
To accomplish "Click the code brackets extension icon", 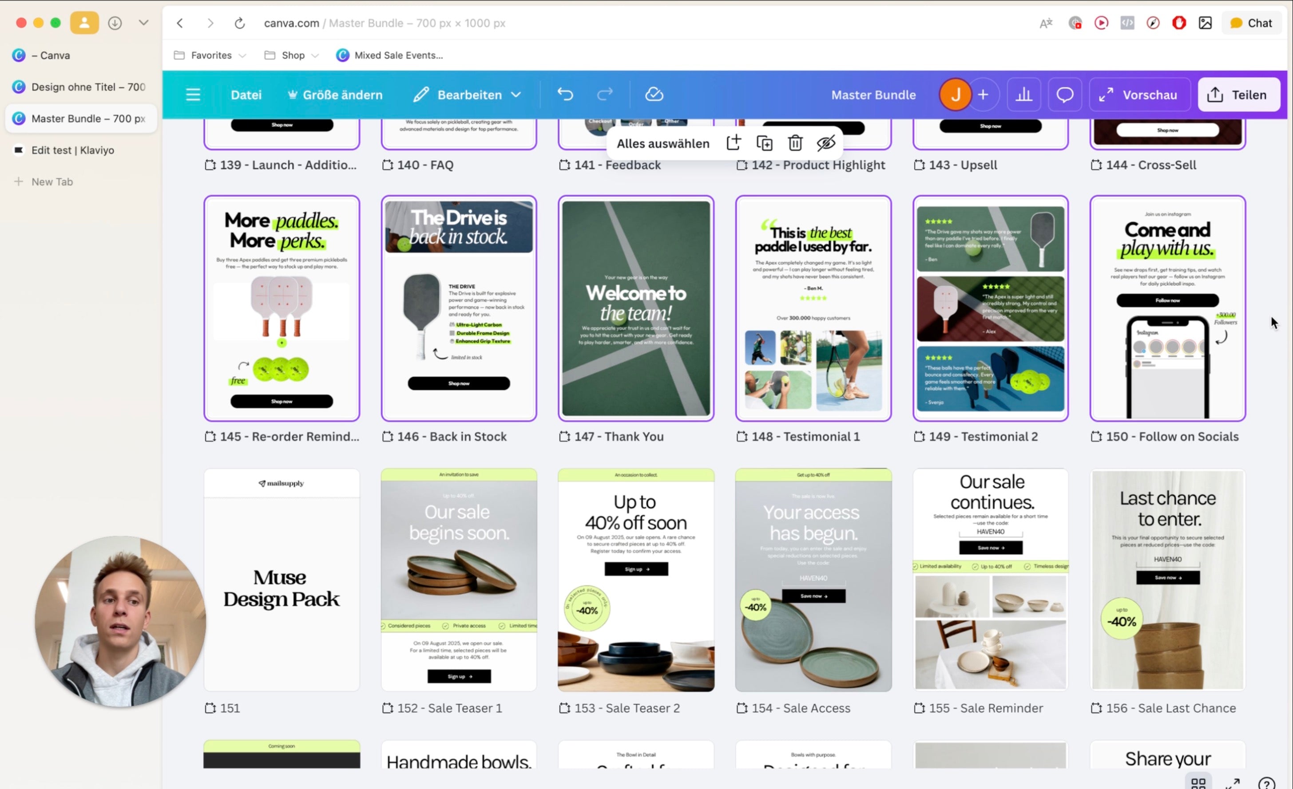I will click(x=1127, y=23).
